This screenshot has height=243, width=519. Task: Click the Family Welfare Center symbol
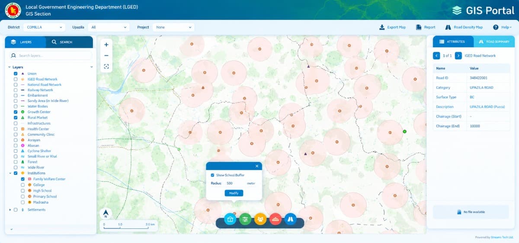tap(29, 179)
